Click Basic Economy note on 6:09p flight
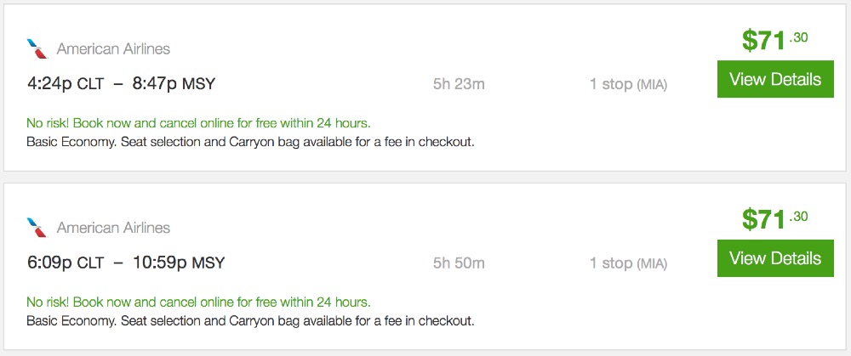The image size is (851, 356). pos(250,320)
